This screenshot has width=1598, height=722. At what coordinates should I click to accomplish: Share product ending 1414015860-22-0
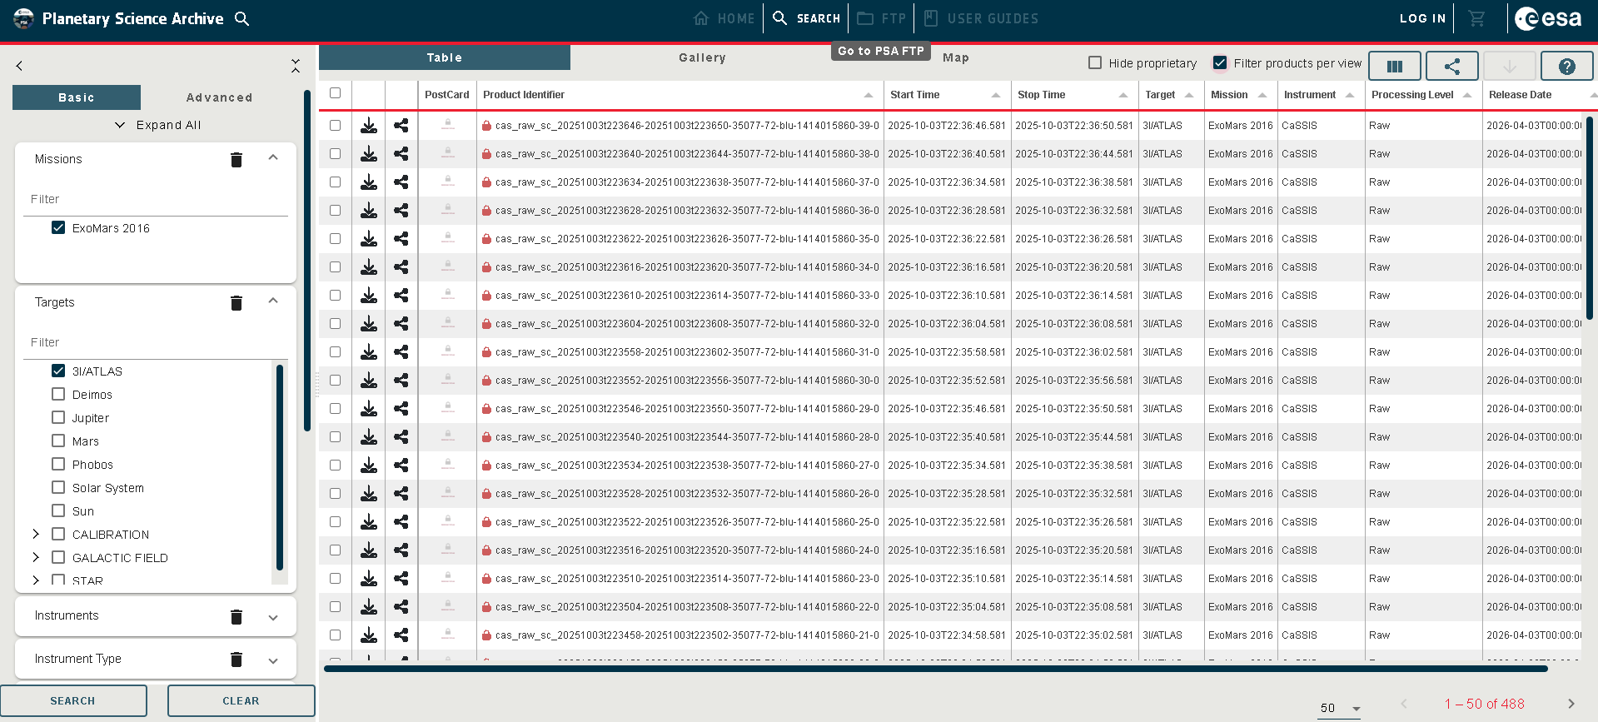coord(401,607)
